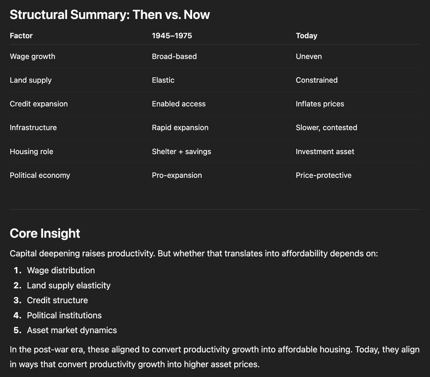Click the 'Wage distribution' list item
The image size is (430, 377).
click(x=61, y=270)
